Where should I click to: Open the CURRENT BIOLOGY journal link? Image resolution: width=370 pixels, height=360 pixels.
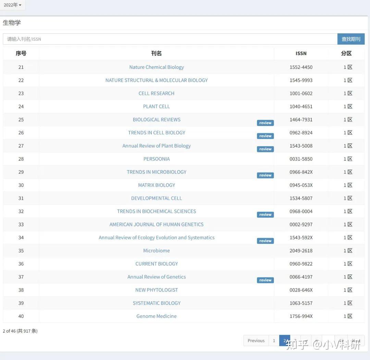[157, 264]
